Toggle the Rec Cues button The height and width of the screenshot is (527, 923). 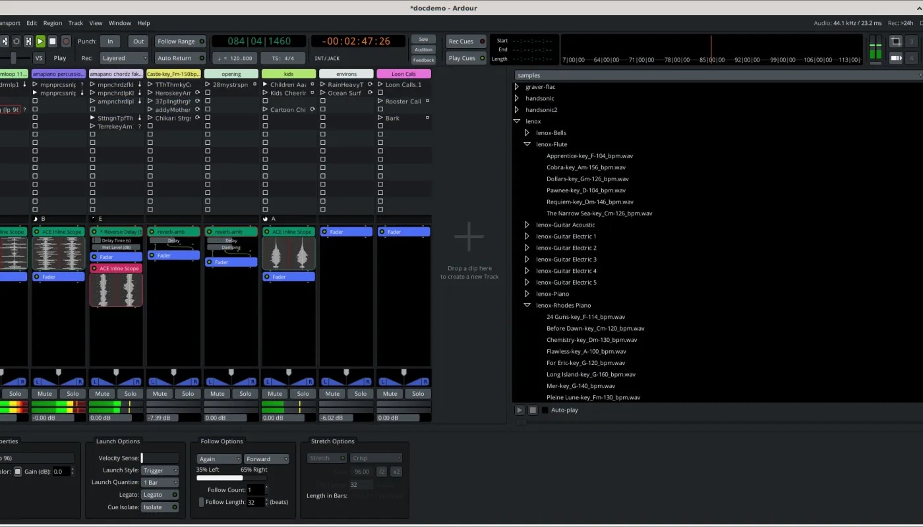click(465, 42)
